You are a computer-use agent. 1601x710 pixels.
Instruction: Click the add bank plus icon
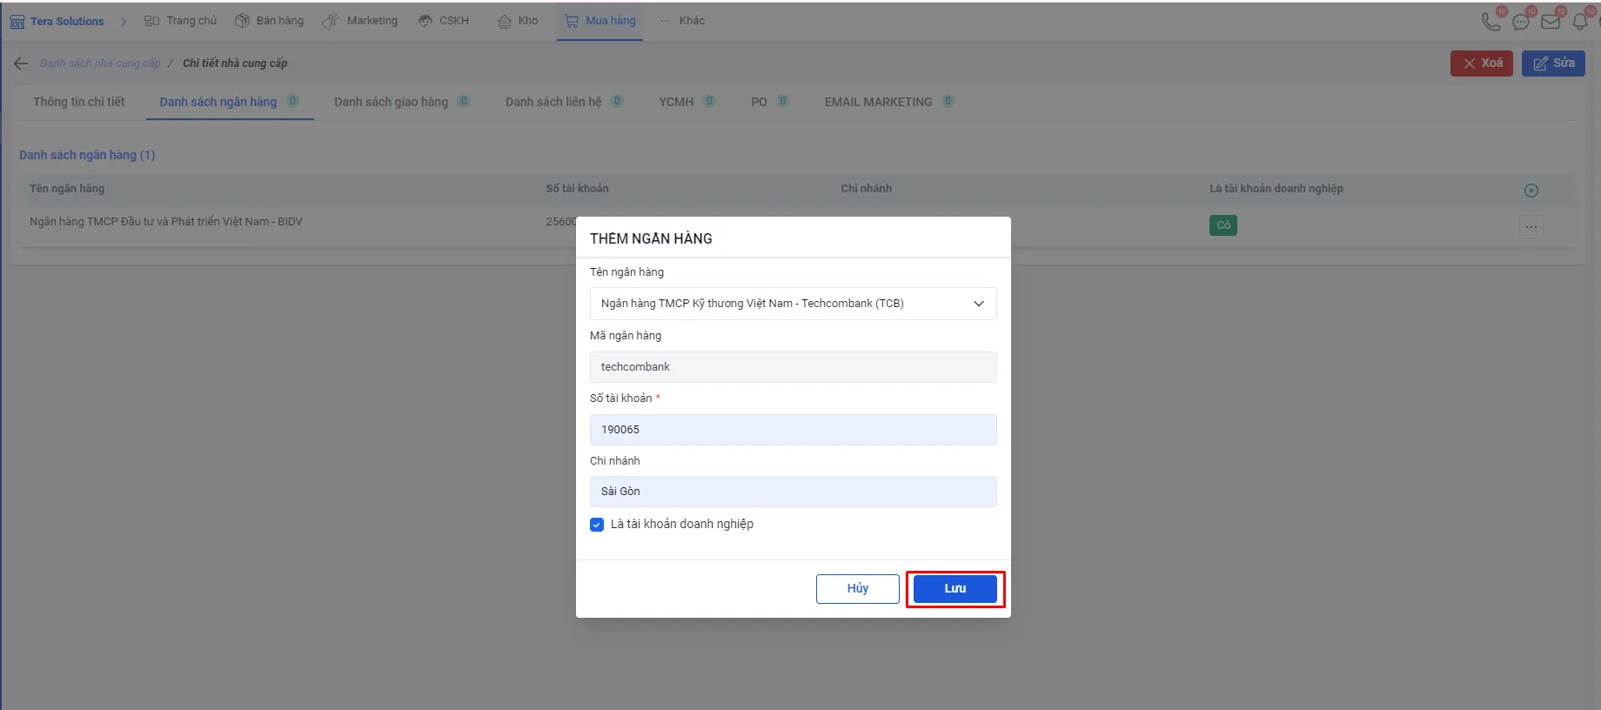click(1531, 191)
